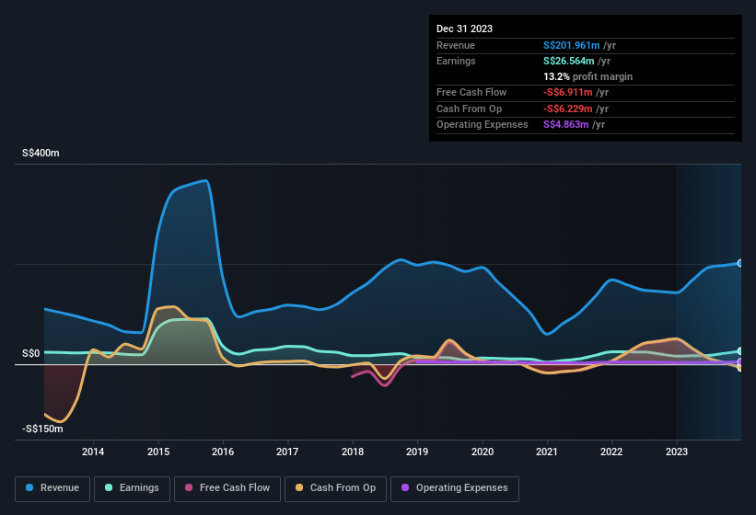Toggle the Free Cash Flow legend button
756x515 pixels.
(x=227, y=488)
